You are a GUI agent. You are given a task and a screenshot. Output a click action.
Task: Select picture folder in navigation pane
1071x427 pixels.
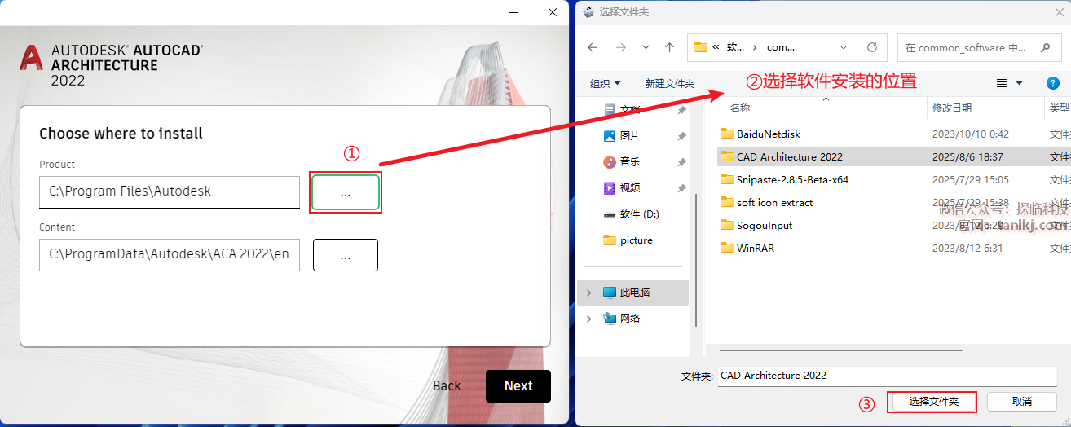636,240
